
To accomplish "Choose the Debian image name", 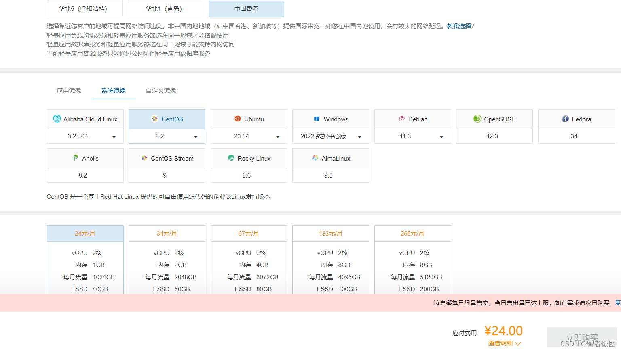I will 418,119.
